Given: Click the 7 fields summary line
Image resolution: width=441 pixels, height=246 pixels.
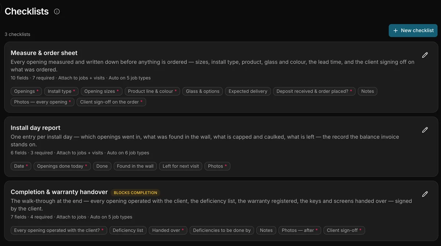Looking at the screenshot, I should [71, 217].
